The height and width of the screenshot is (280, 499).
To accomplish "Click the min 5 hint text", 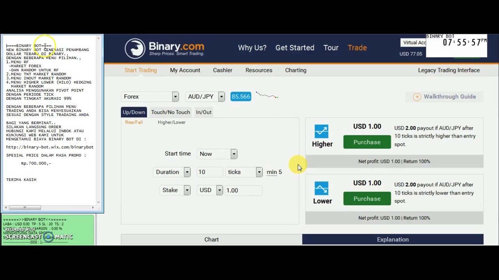I will [274, 172].
